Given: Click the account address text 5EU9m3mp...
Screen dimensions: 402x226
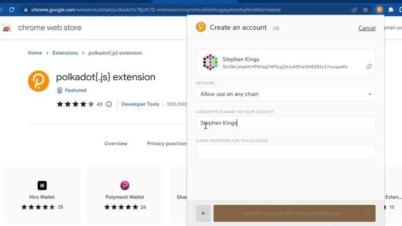Looking at the screenshot, I should 285,67.
